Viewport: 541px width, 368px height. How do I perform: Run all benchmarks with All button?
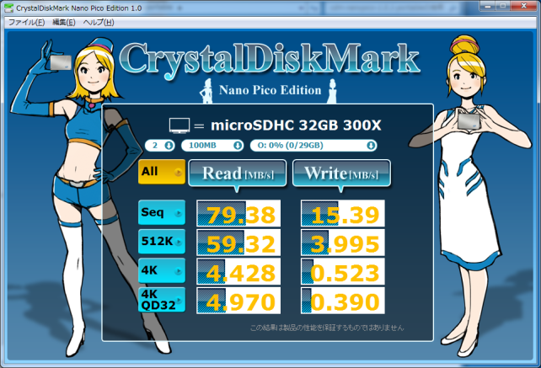[x=162, y=172]
